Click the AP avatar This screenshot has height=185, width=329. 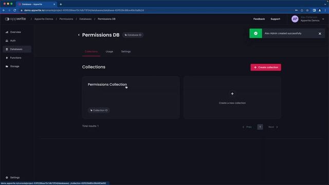[x=295, y=19]
